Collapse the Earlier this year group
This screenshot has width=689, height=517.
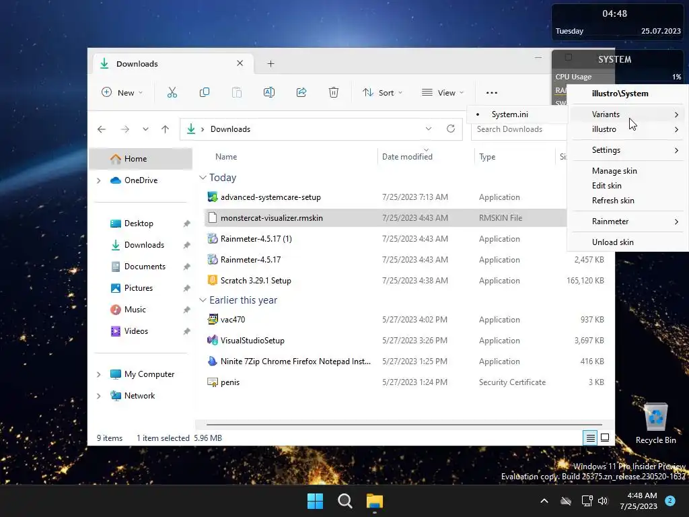(203, 300)
